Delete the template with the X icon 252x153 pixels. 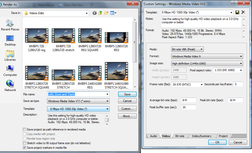[243, 12]
